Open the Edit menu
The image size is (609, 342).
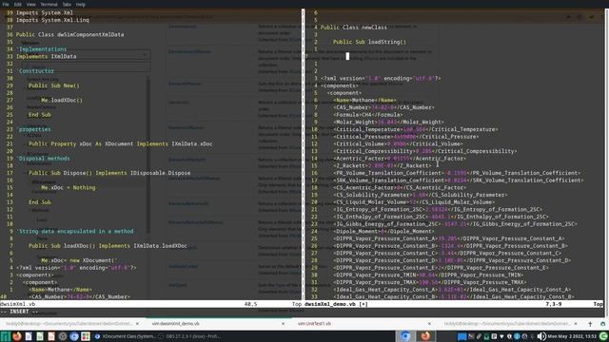18,4
